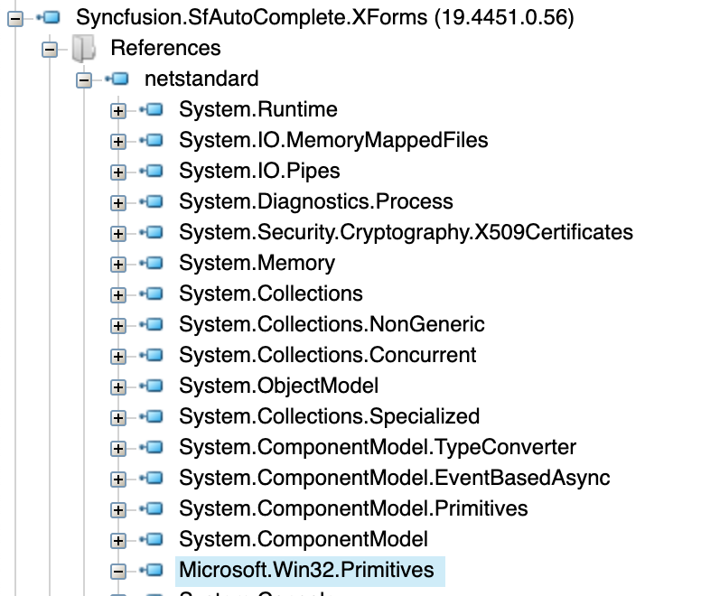Click the netstandard assembly icon
The image size is (701, 596).
tap(117, 79)
